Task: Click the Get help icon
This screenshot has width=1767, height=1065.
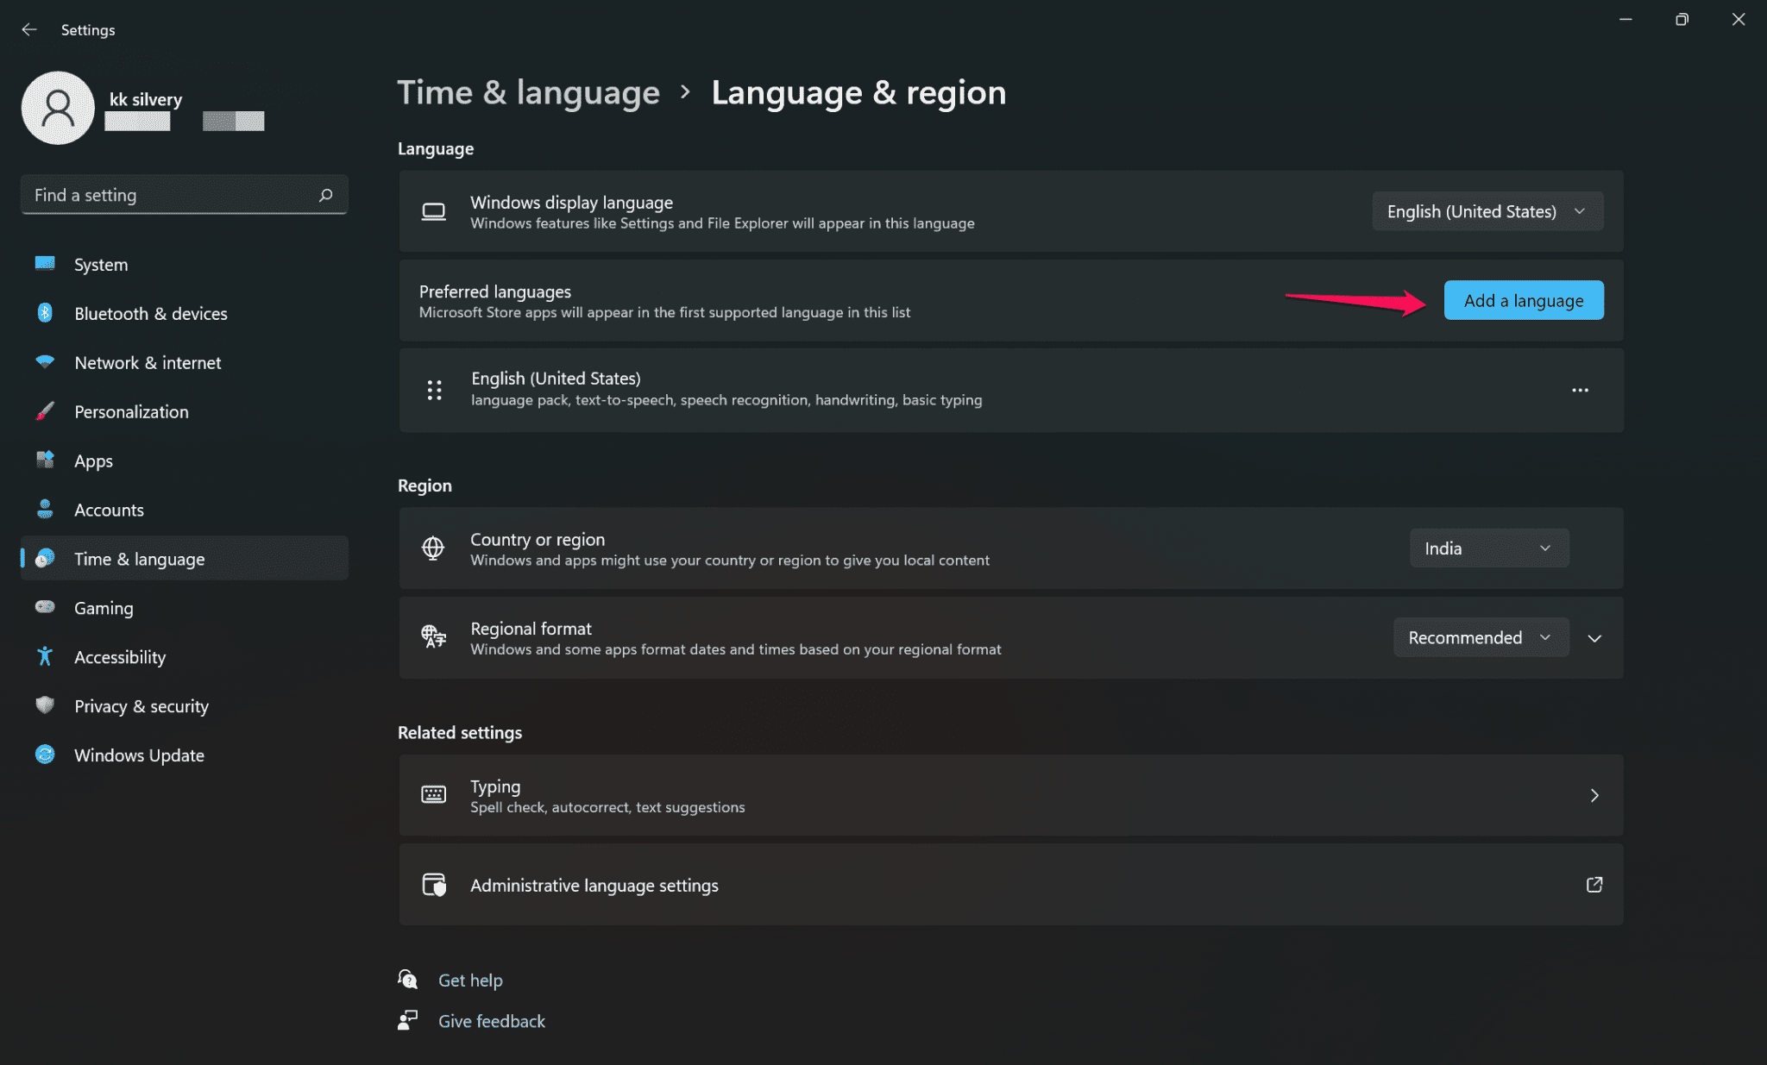Action: click(x=407, y=979)
